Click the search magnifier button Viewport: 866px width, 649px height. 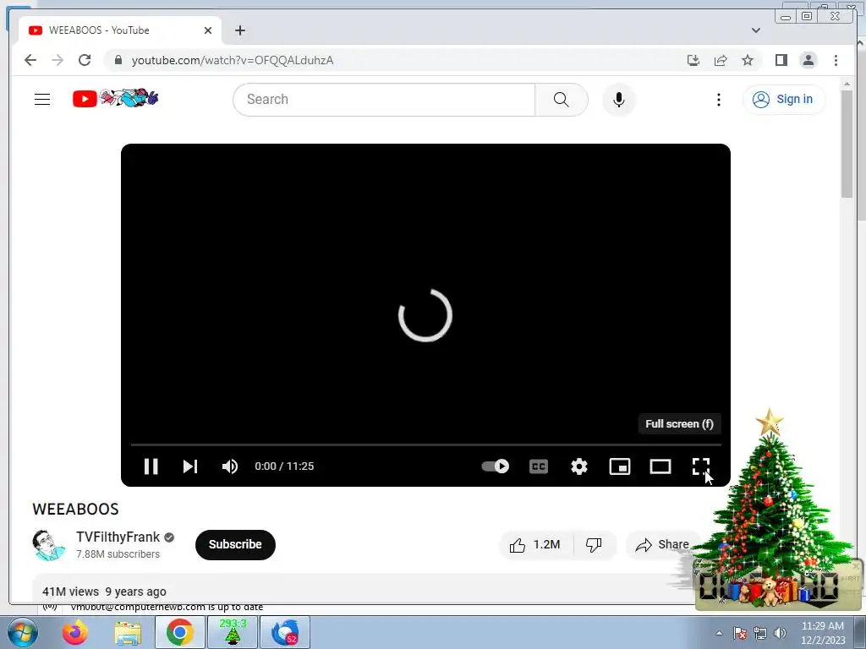pyautogui.click(x=562, y=100)
